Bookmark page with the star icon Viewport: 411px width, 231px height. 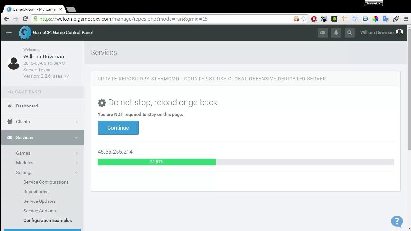click(304, 19)
